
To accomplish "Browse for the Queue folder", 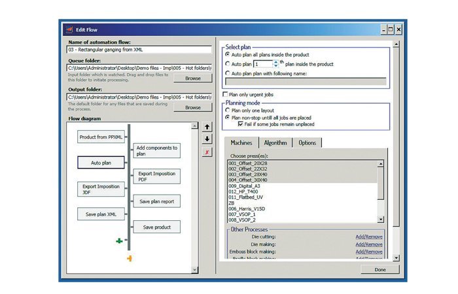I will (193, 78).
